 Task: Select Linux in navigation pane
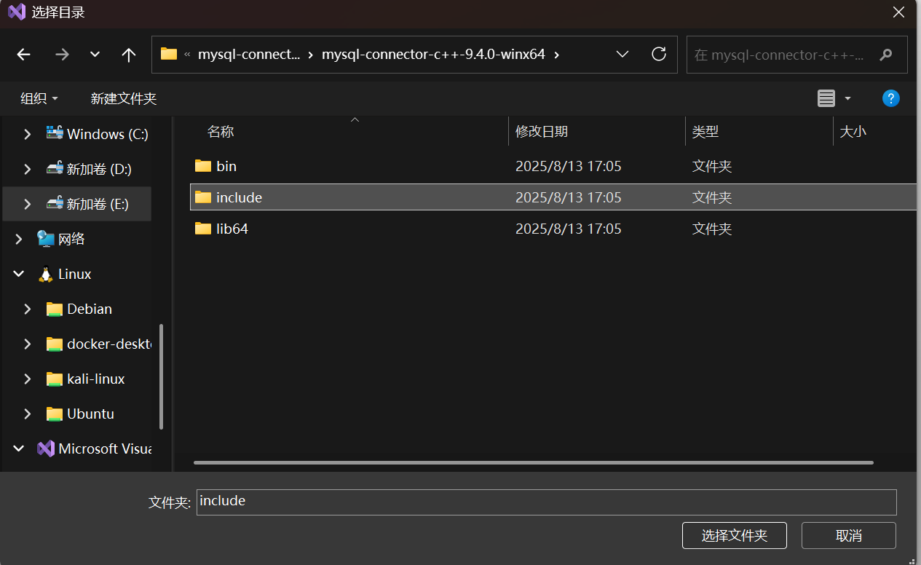point(75,274)
